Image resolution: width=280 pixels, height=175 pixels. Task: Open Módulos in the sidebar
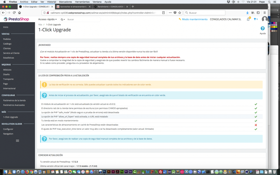click(7, 70)
